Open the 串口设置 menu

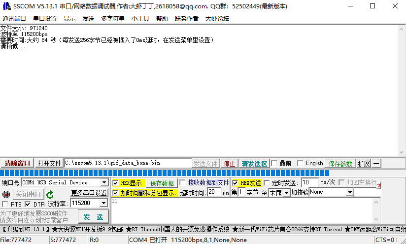click(45, 18)
